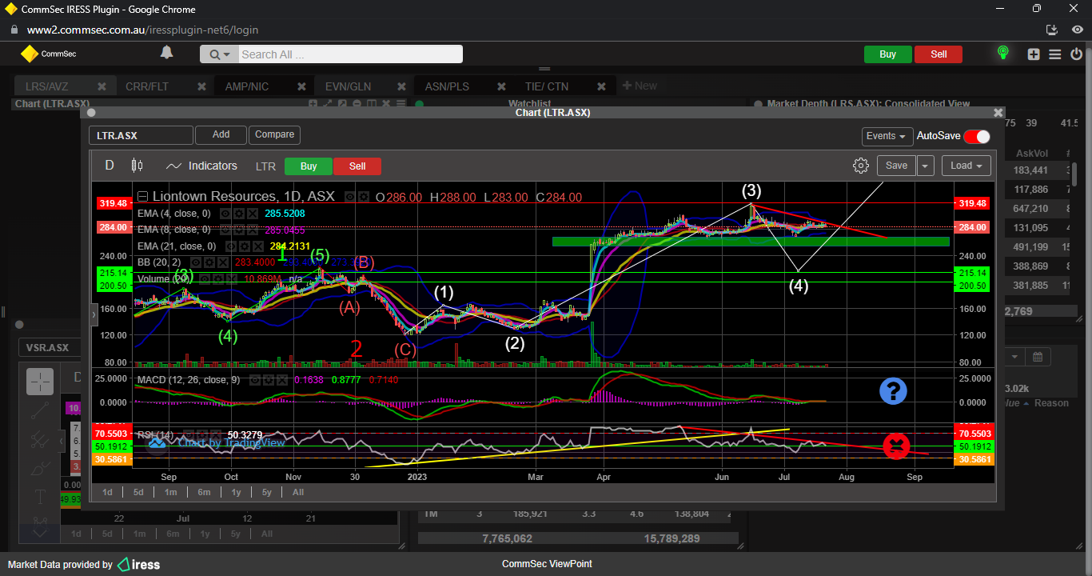Remove the EMA (21) indicator

tap(257, 246)
